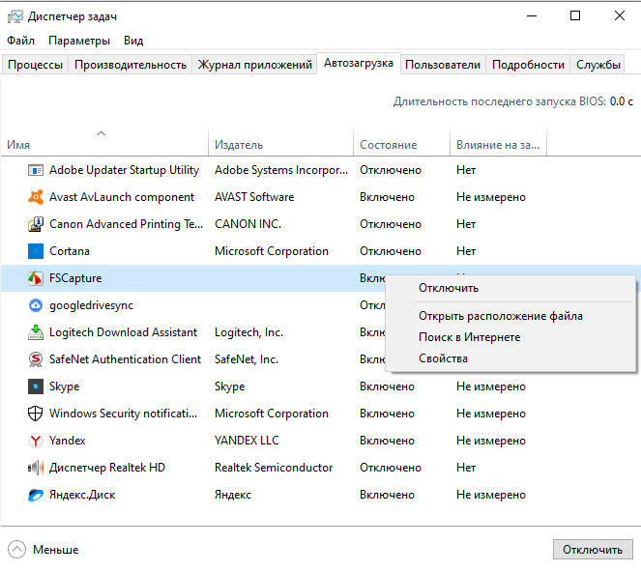Click Включено status in the Yandex row
The height and width of the screenshot is (572, 641).
387,441
